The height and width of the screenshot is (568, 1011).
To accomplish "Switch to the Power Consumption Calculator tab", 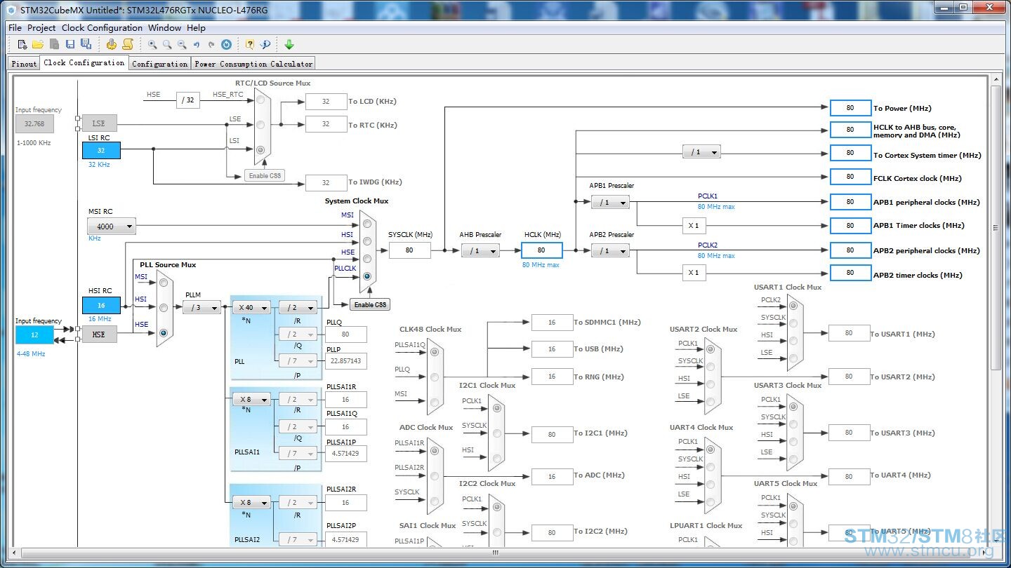I will (253, 63).
